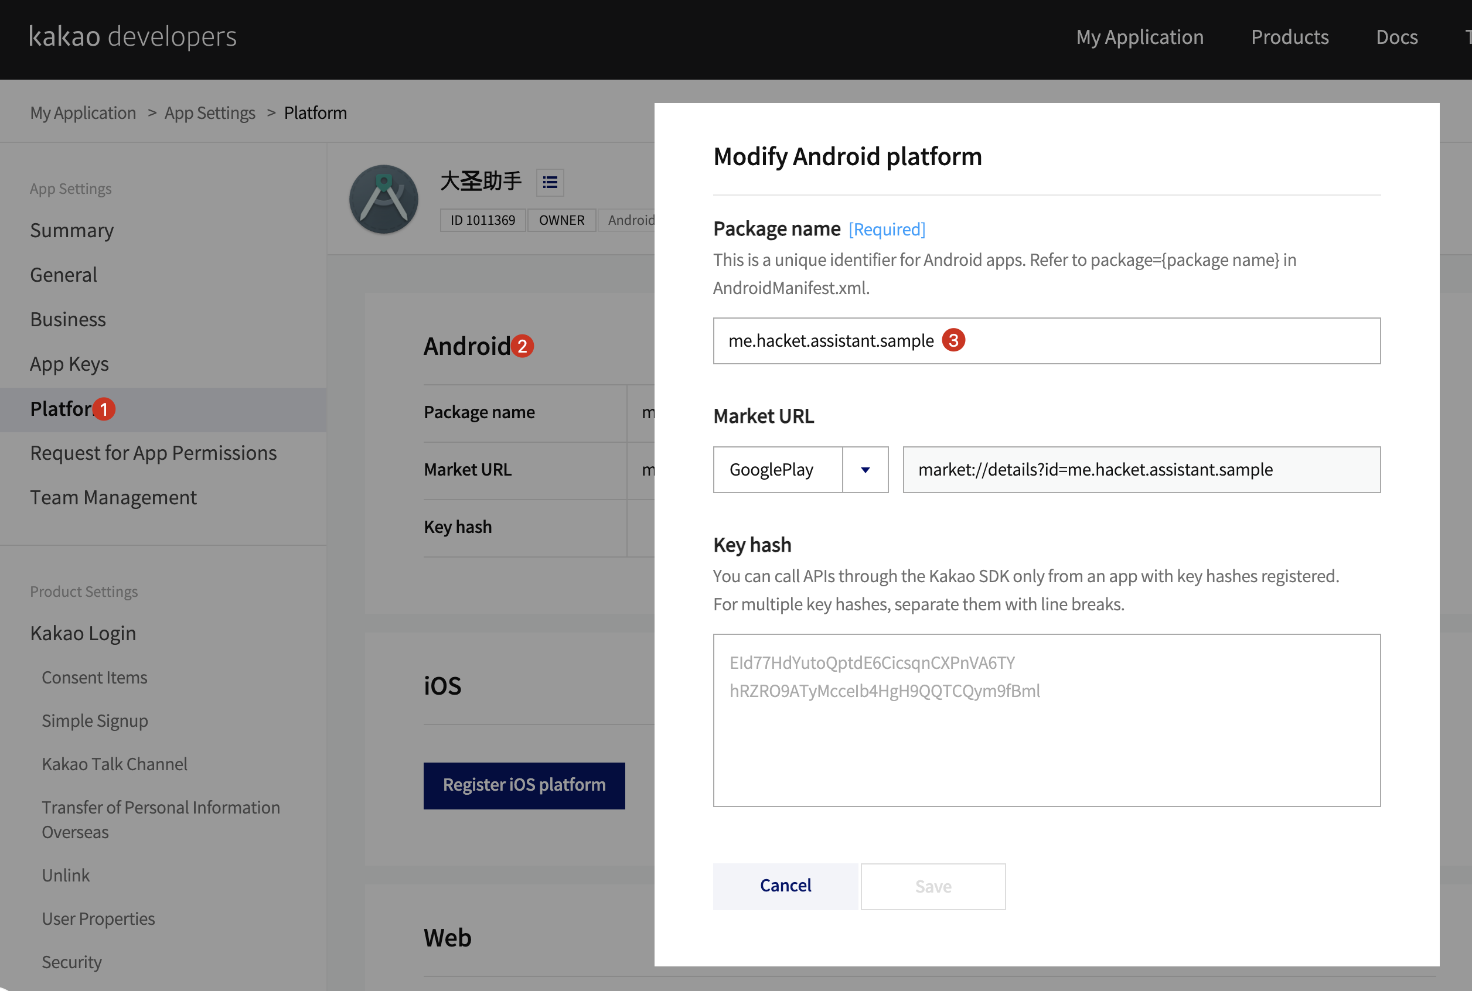Open the GooglePlay market dropdown arrow
This screenshot has width=1472, height=991.
pyautogui.click(x=865, y=470)
